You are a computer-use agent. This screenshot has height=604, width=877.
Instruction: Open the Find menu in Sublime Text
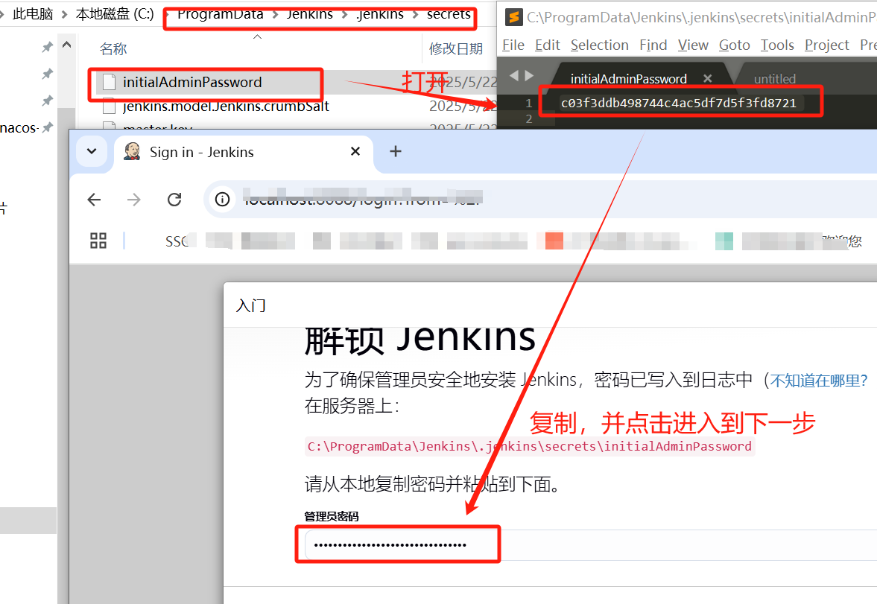653,45
